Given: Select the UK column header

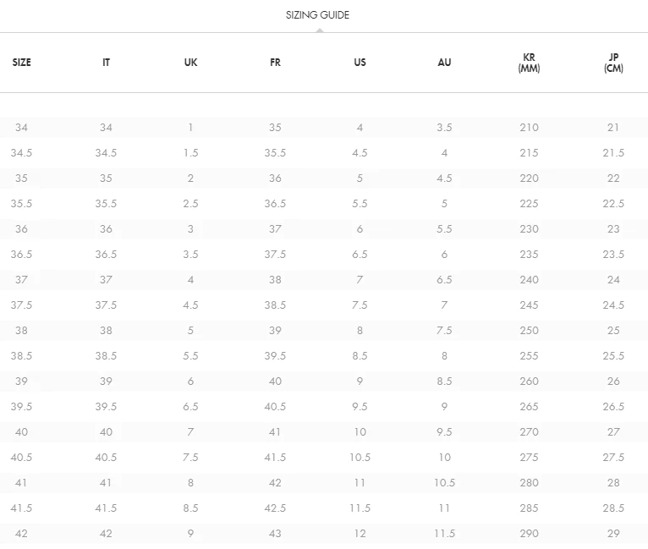Looking at the screenshot, I should (x=190, y=63).
